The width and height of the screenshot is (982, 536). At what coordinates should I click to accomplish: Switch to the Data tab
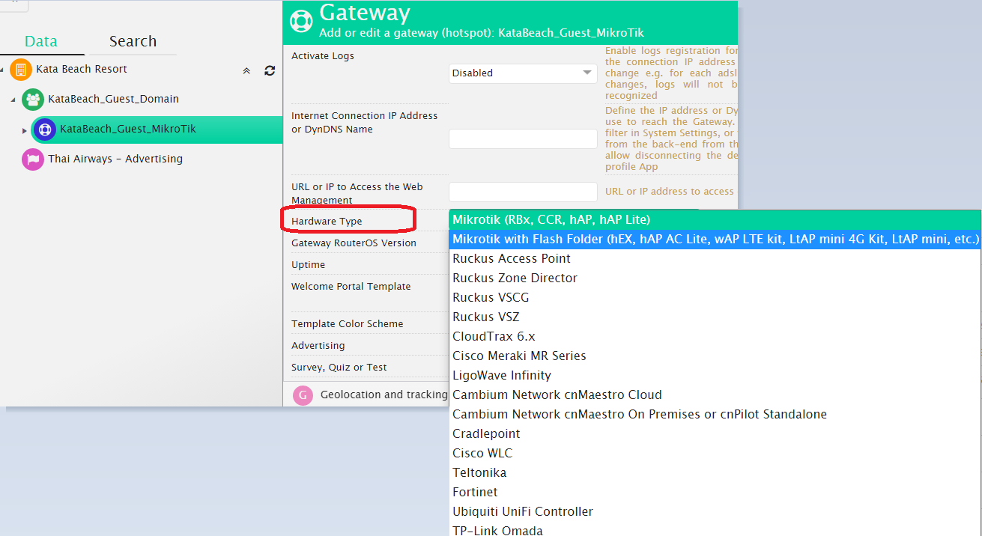pos(41,41)
